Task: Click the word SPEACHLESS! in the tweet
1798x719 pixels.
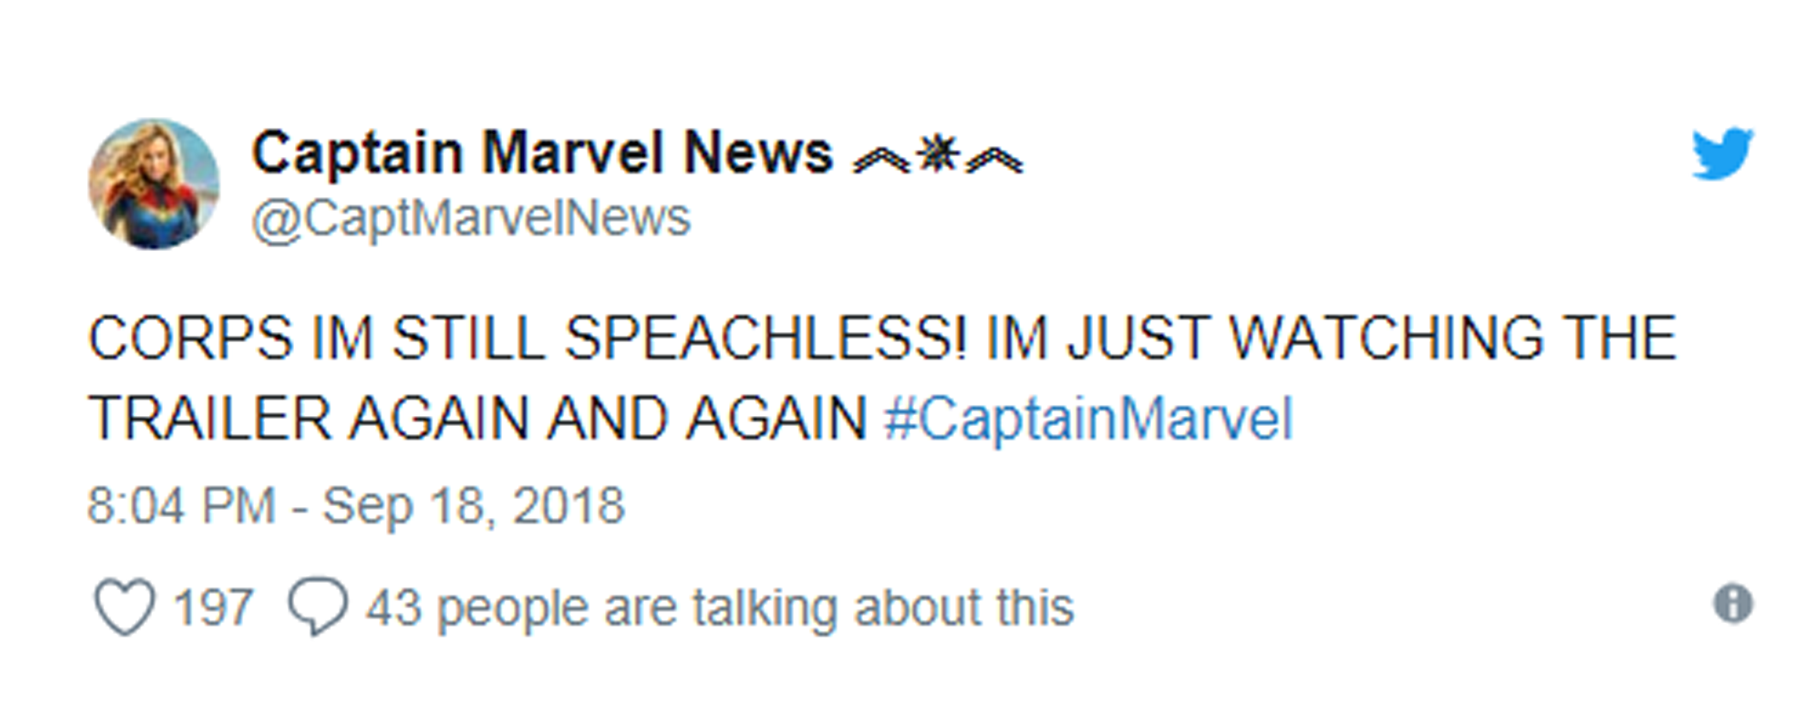Action: tap(766, 339)
